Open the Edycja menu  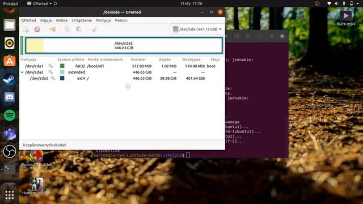[46, 20]
